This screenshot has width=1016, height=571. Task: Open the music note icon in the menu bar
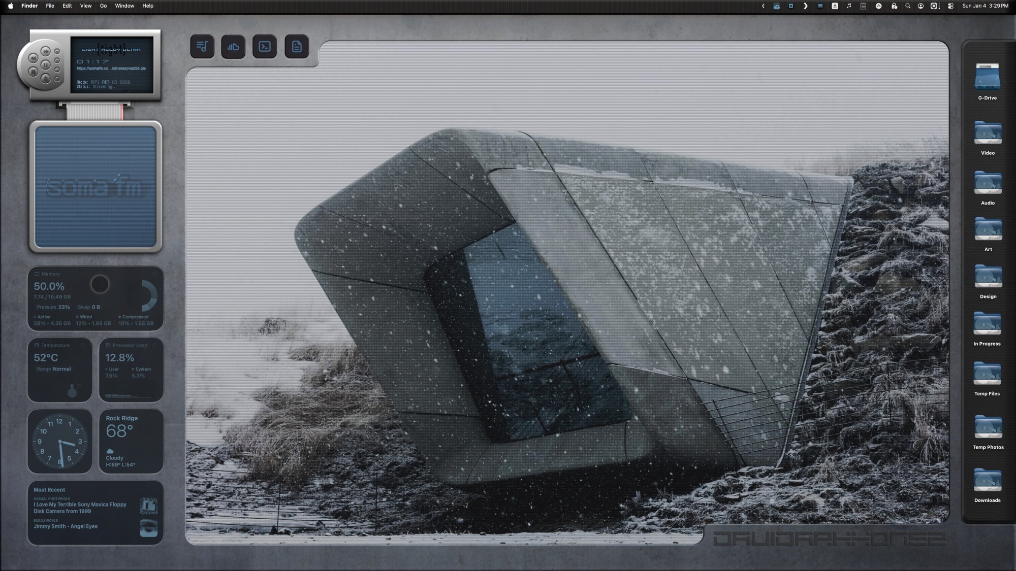[x=849, y=6]
